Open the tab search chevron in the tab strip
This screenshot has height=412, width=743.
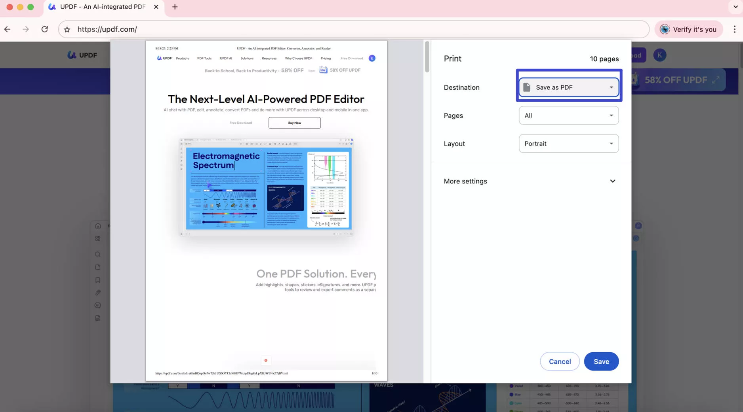point(735,7)
